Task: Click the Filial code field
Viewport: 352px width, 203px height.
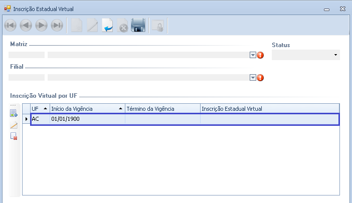Action: 27,78
